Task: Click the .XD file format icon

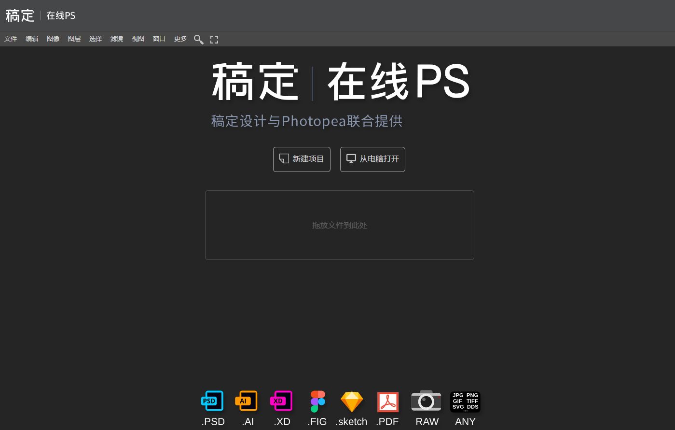Action: pos(281,401)
